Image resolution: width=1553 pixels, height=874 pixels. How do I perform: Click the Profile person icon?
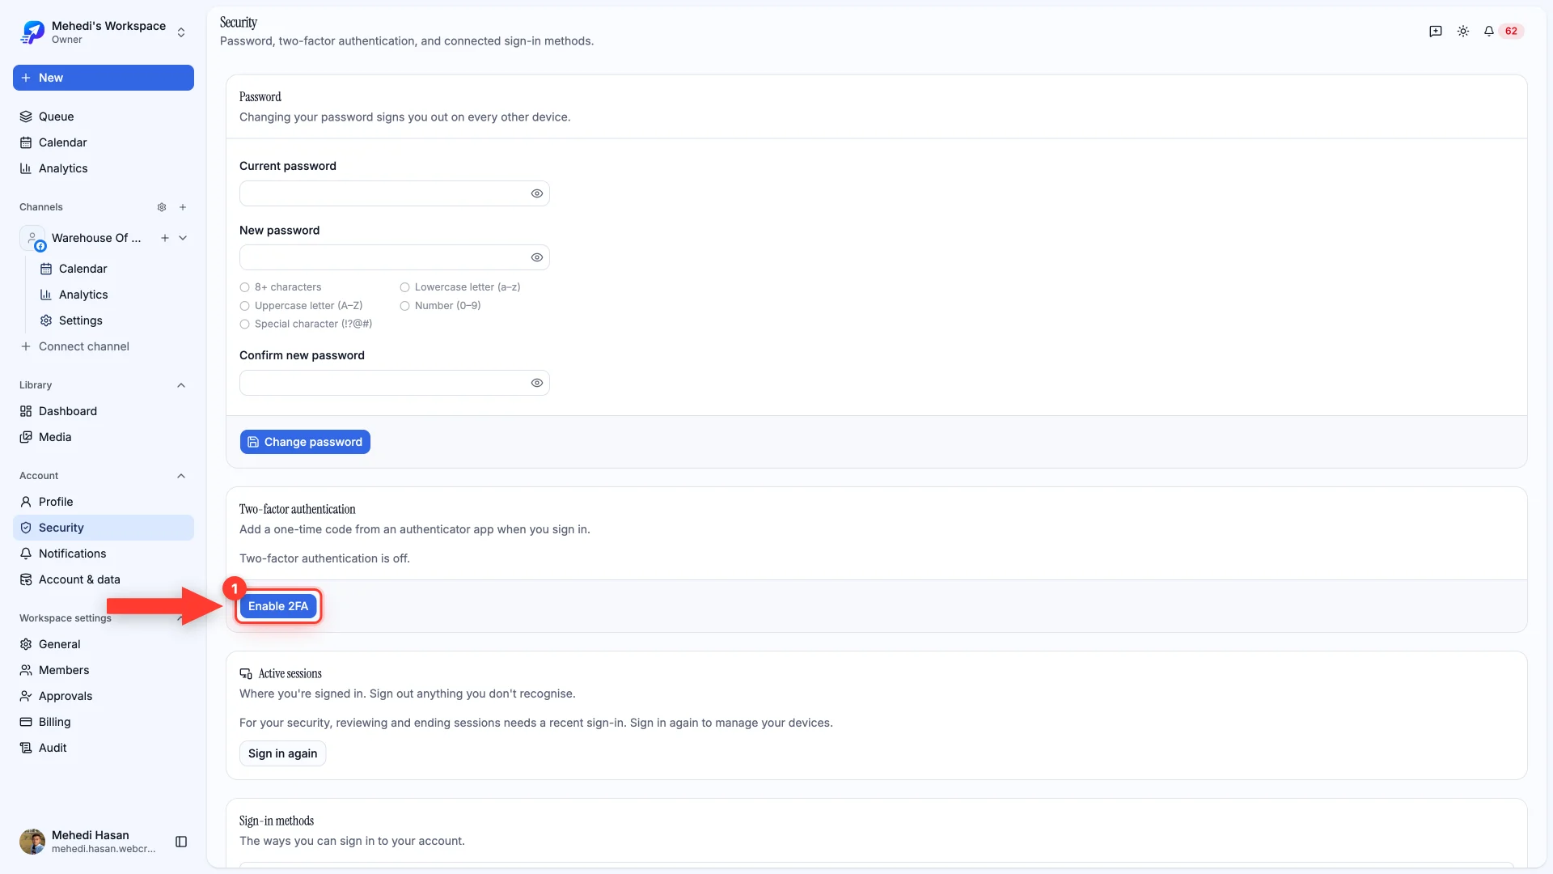pyautogui.click(x=26, y=502)
